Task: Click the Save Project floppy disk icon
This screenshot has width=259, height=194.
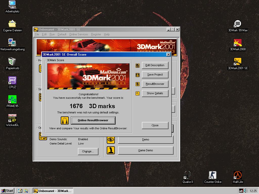Action: pos(138,75)
